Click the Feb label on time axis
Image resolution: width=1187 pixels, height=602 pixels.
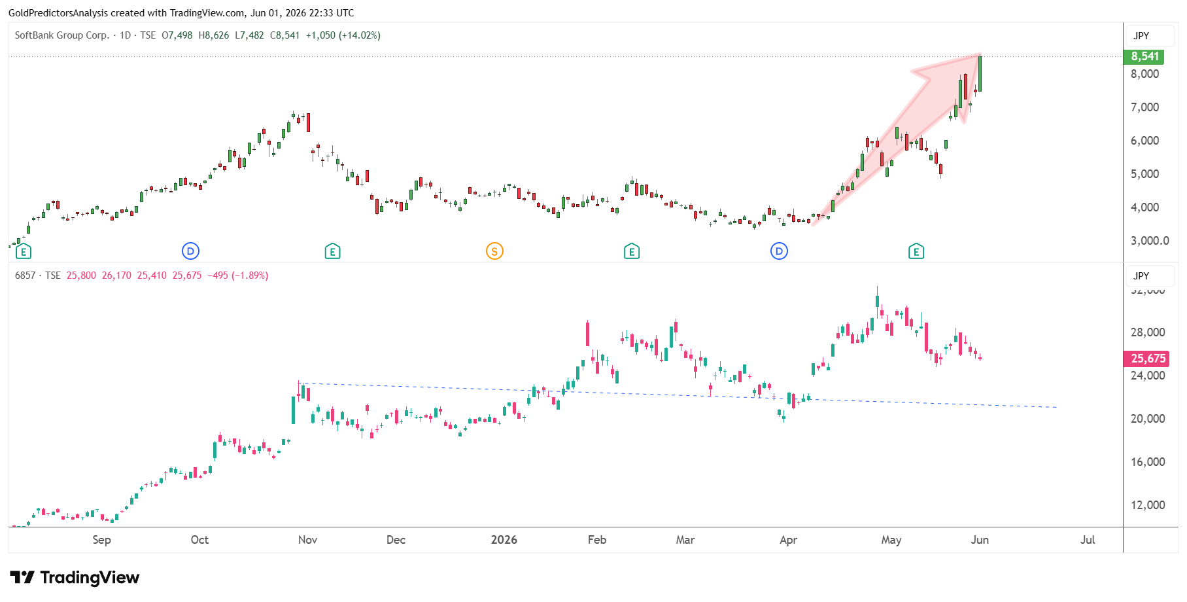point(597,540)
